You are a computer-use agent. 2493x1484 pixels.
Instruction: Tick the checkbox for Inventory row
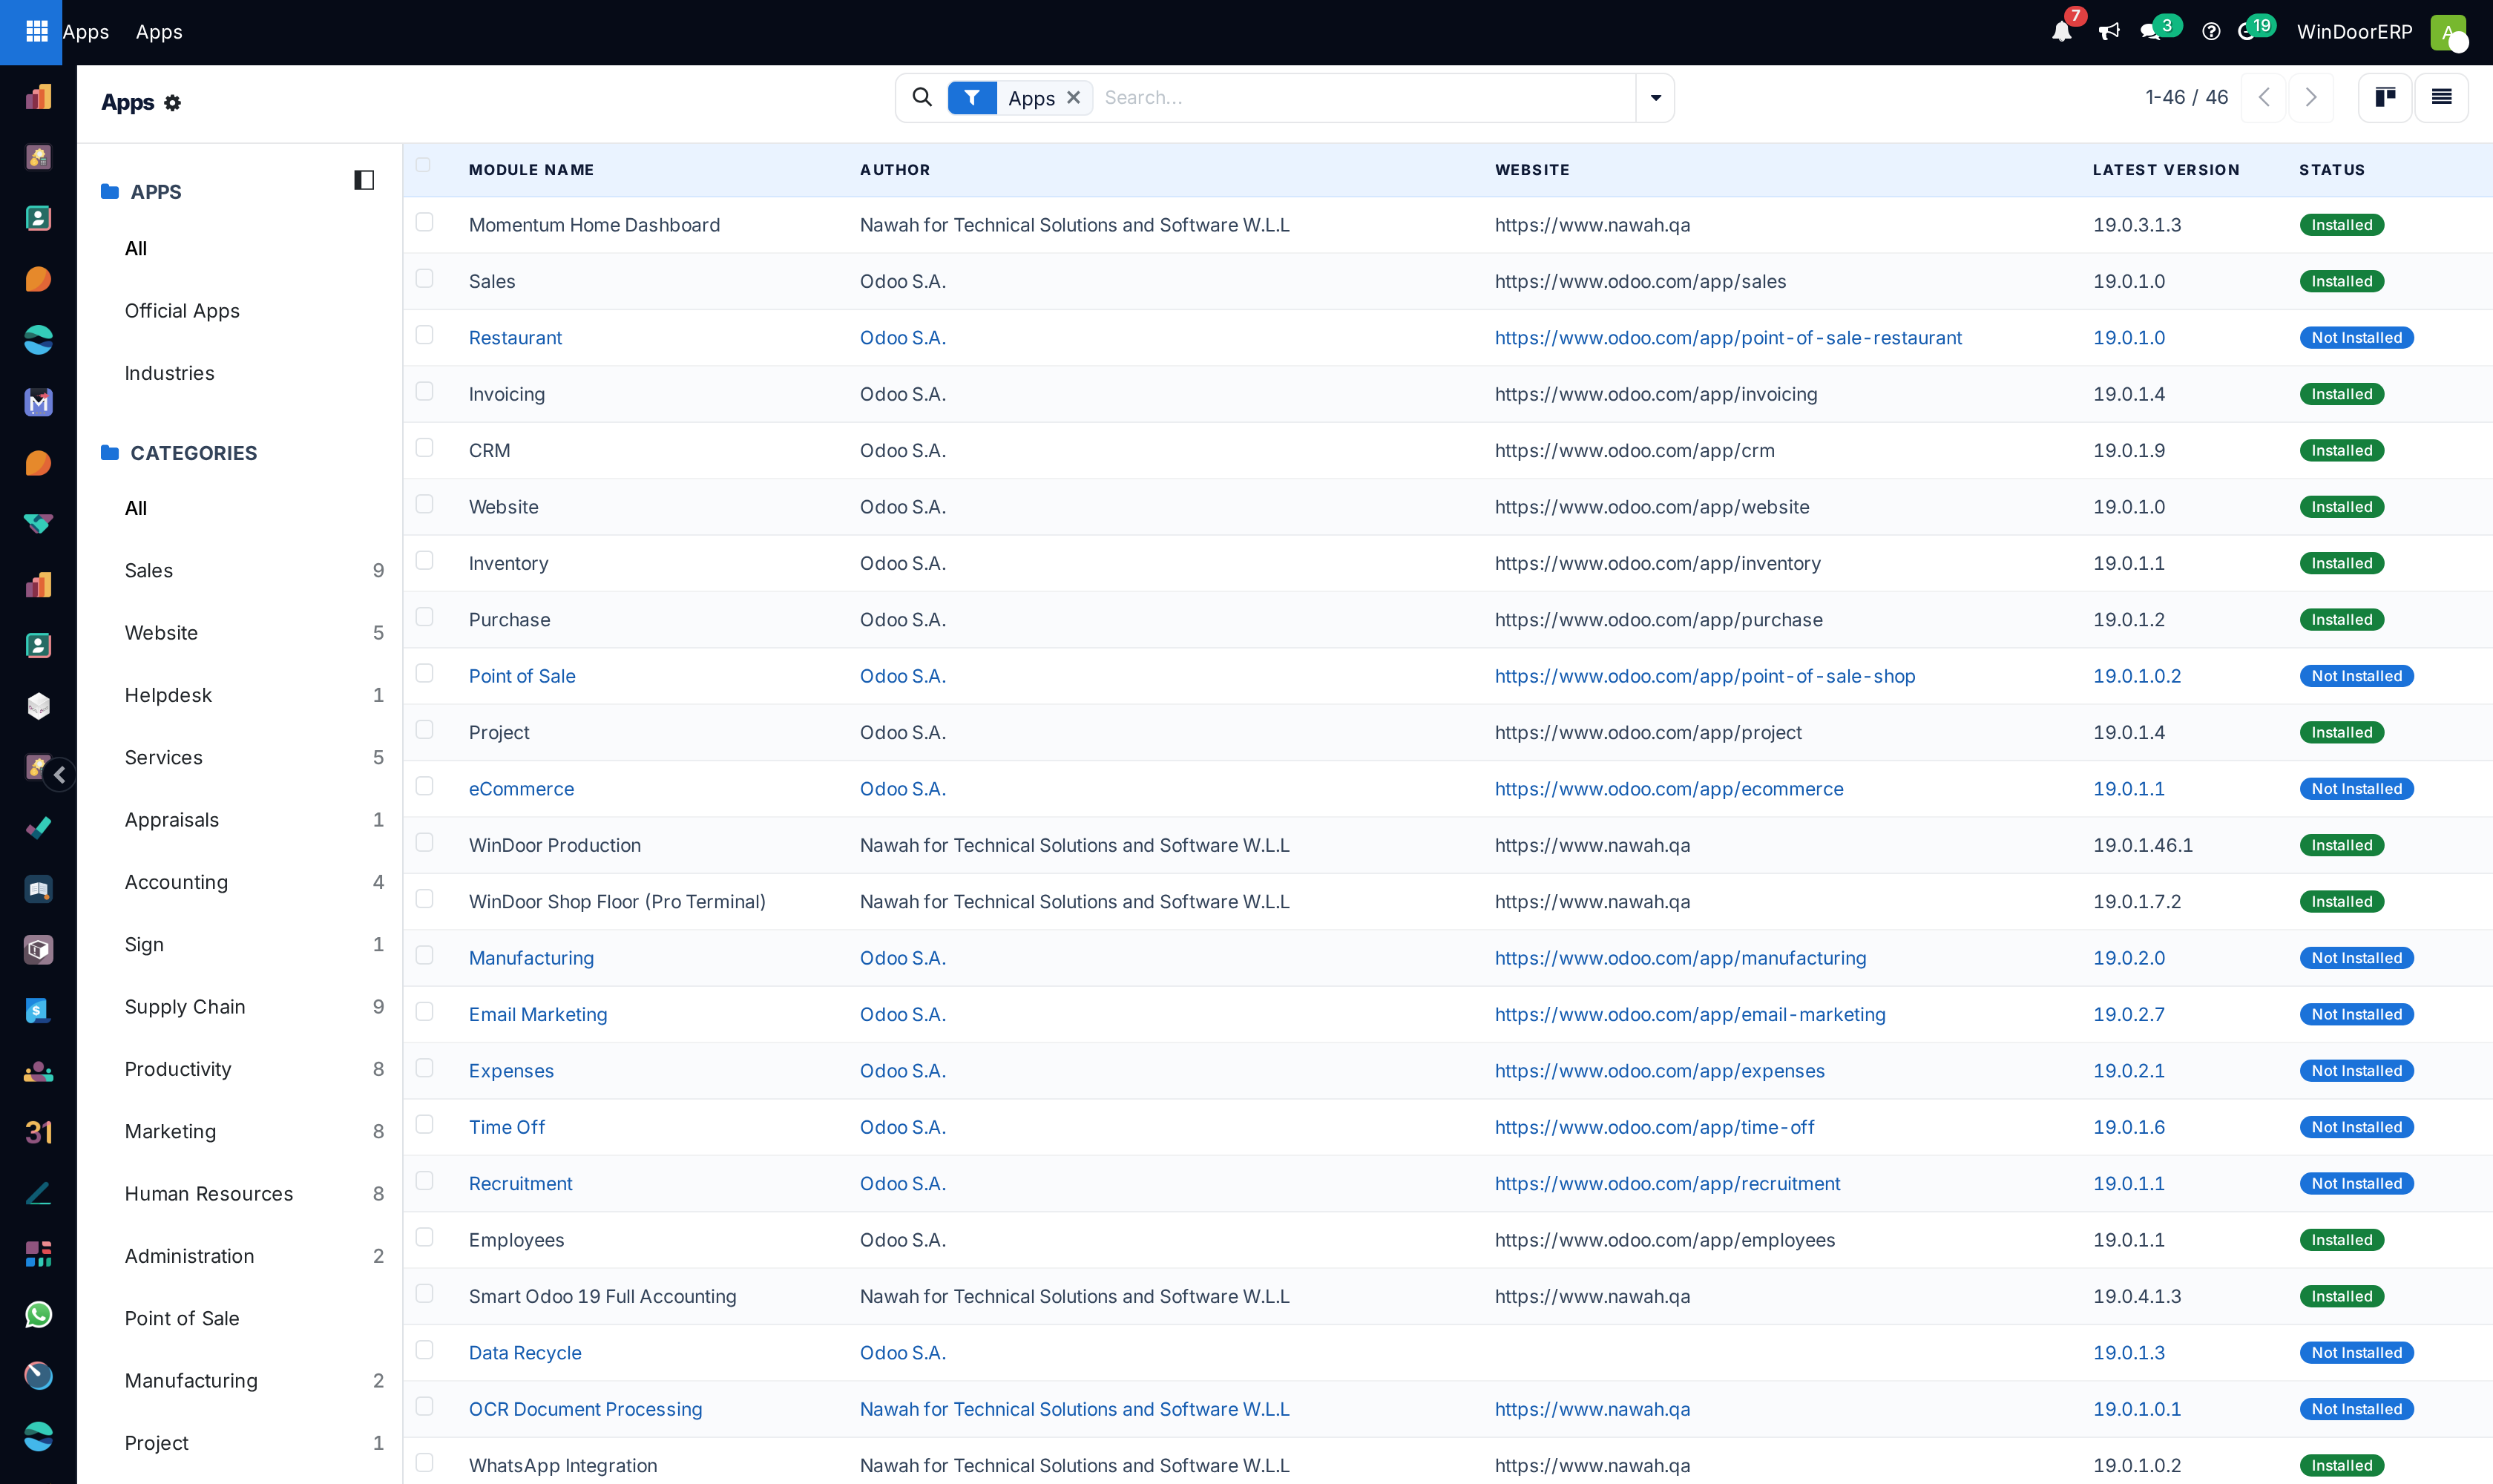(424, 561)
